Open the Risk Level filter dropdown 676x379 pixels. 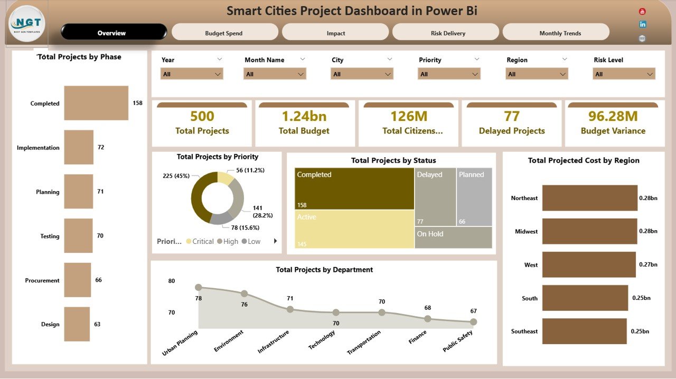(649, 74)
